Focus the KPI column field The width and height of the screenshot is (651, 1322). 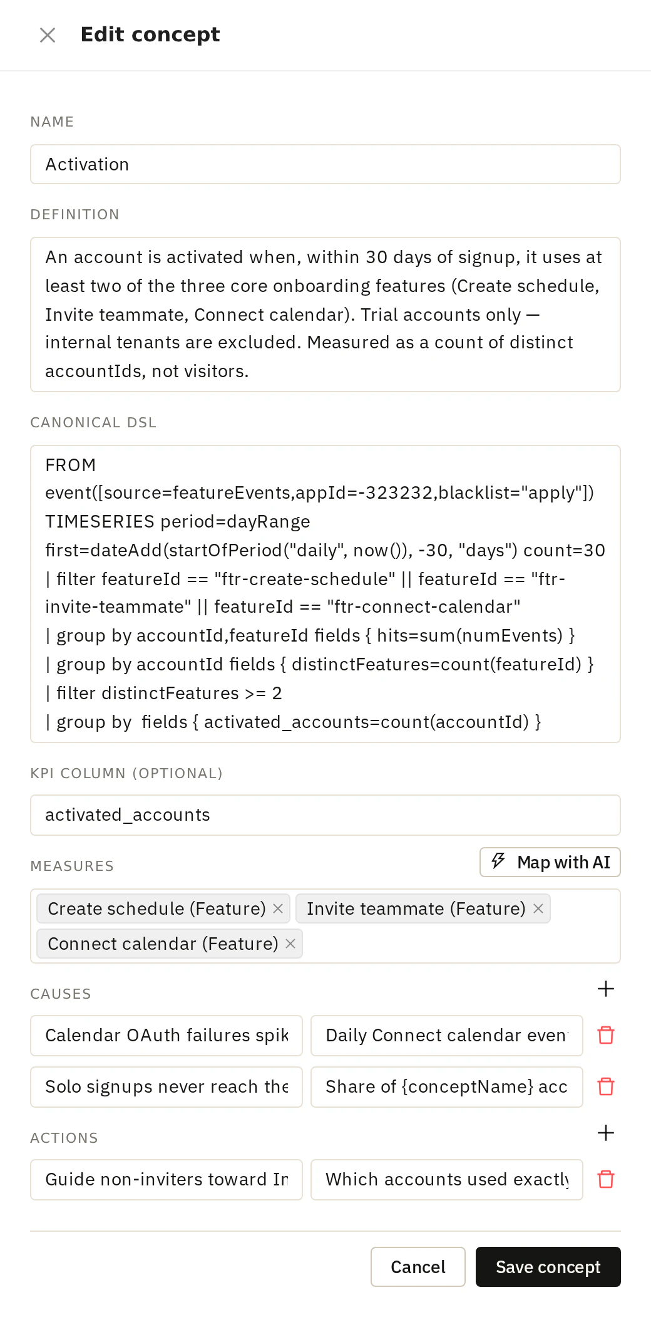pos(325,815)
